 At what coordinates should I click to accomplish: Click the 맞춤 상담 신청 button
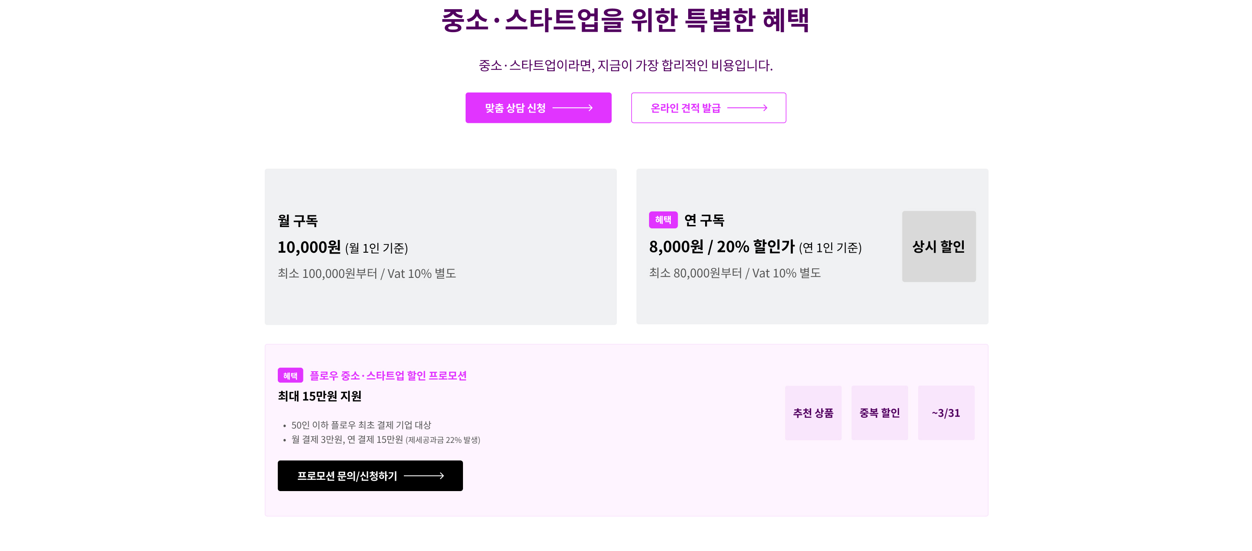538,108
